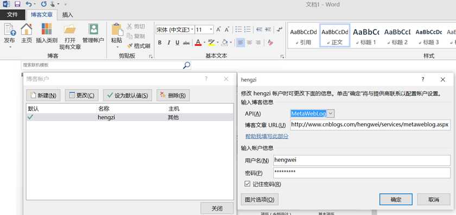Click the blog post URL field
The height and width of the screenshot is (215, 456).
pyautogui.click(x=370, y=124)
